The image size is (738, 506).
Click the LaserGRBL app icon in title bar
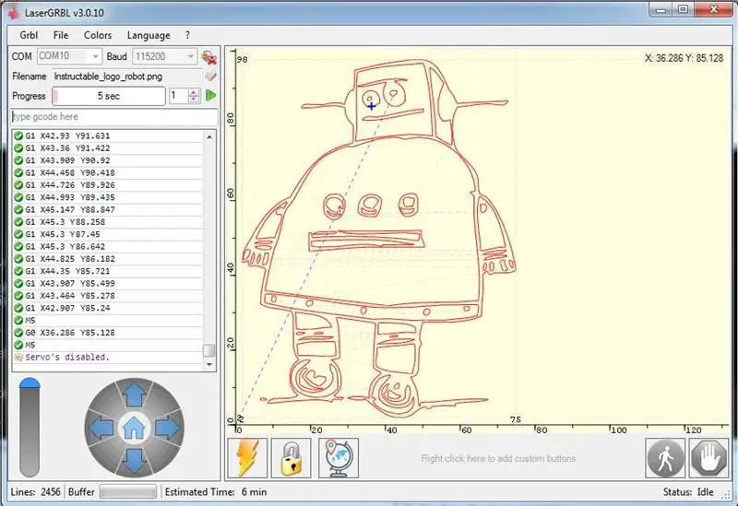(x=15, y=13)
